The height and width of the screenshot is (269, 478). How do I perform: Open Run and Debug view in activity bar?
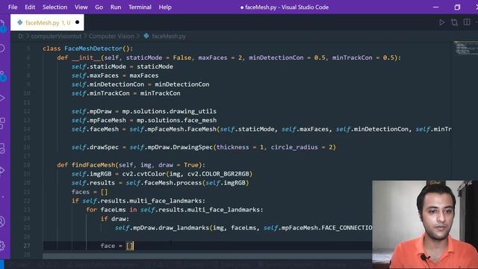pos(3,98)
